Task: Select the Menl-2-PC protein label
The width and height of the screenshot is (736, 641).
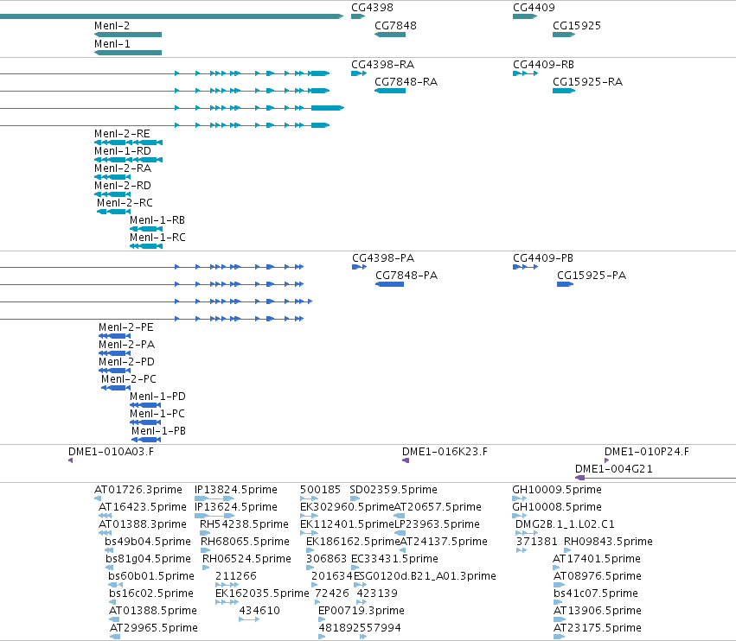Action: (129, 380)
